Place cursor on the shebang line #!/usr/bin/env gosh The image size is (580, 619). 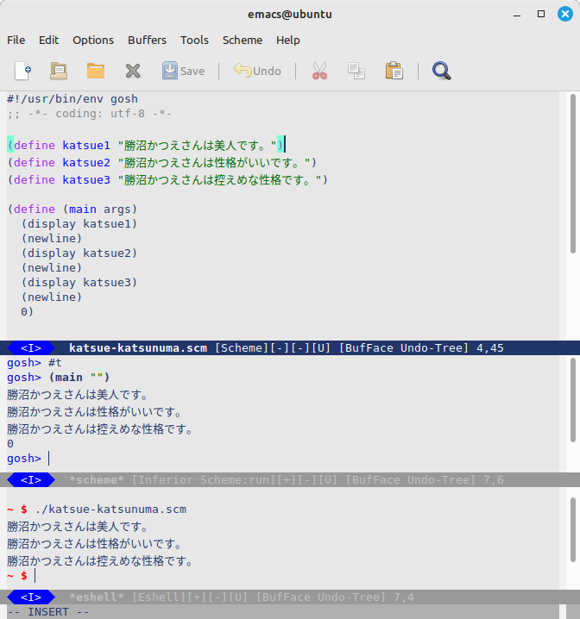click(x=72, y=98)
